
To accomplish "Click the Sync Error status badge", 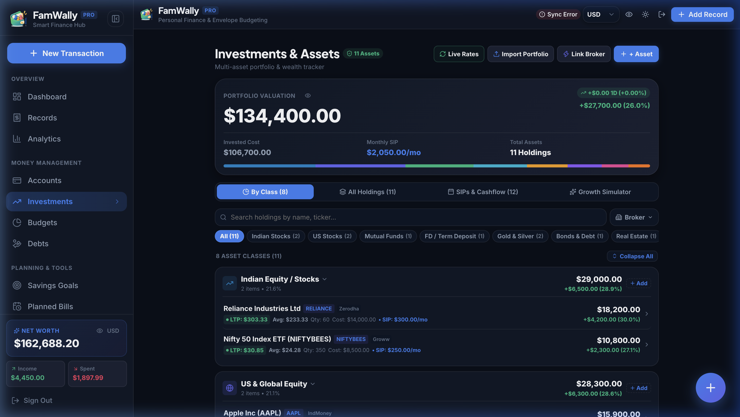I will point(558,14).
